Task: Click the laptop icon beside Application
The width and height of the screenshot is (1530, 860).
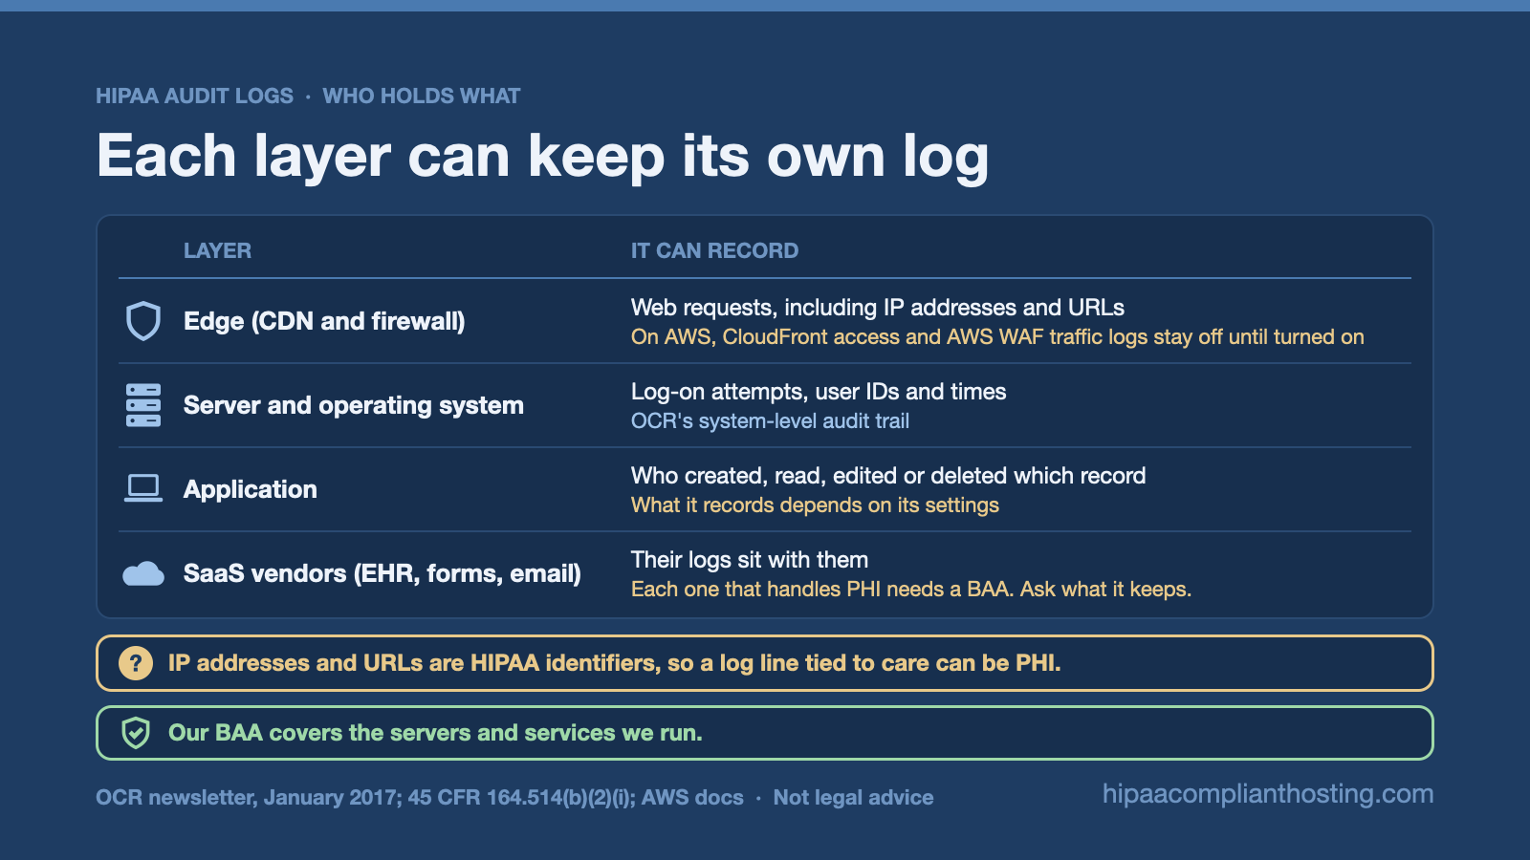Action: tap(143, 488)
